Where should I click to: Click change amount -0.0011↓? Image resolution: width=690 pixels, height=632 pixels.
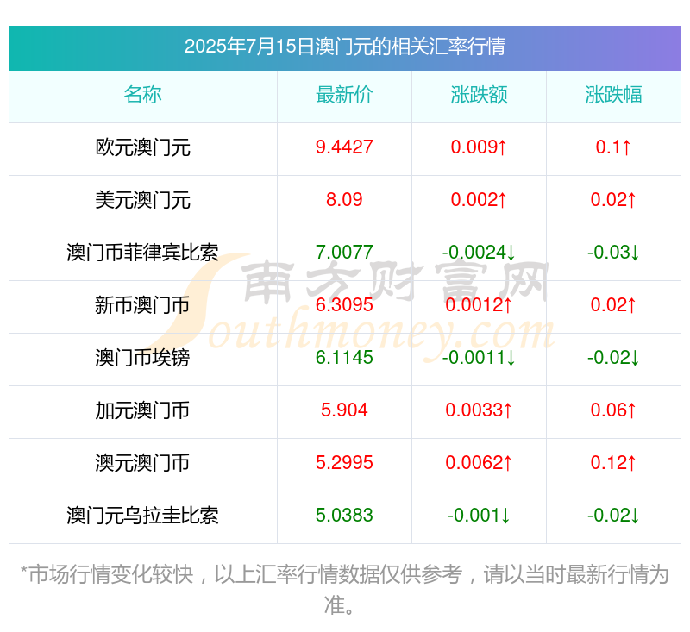(479, 358)
